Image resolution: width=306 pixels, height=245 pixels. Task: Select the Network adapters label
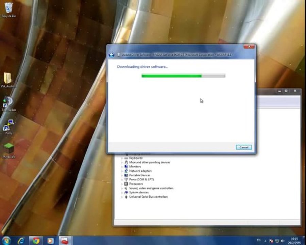click(140, 171)
